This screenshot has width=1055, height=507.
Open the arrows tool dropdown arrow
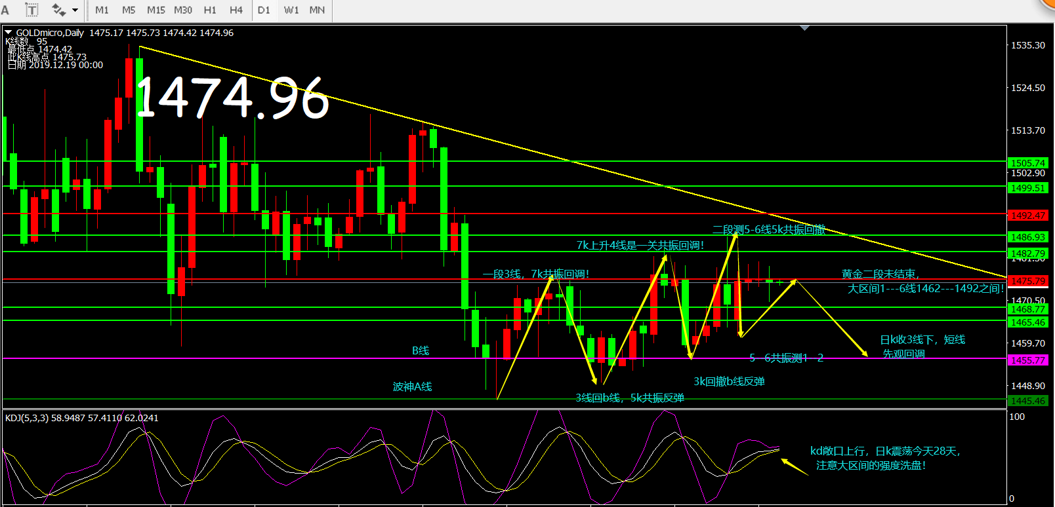(x=75, y=10)
